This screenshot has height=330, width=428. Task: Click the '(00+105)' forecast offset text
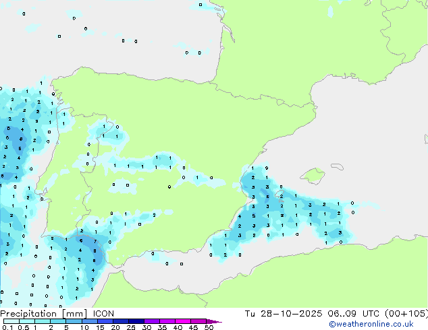tap(406, 314)
